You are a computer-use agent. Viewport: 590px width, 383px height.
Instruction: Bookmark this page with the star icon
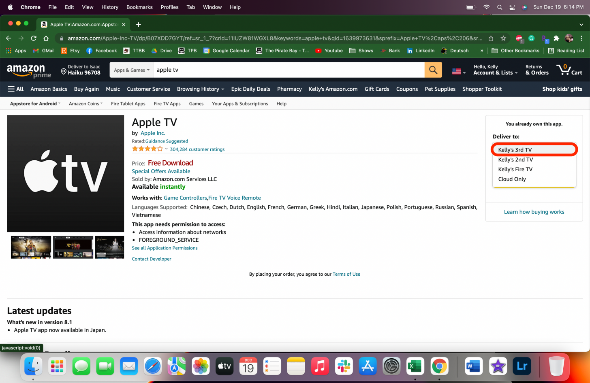[503, 38]
